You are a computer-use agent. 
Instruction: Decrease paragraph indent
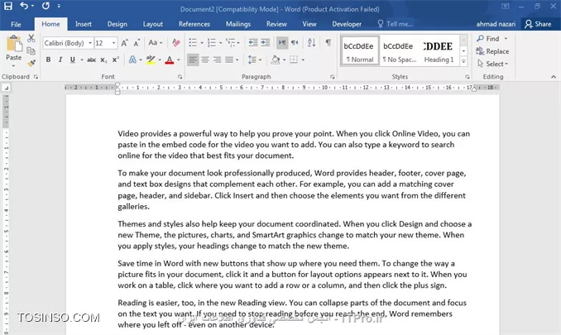pyautogui.click(x=253, y=42)
